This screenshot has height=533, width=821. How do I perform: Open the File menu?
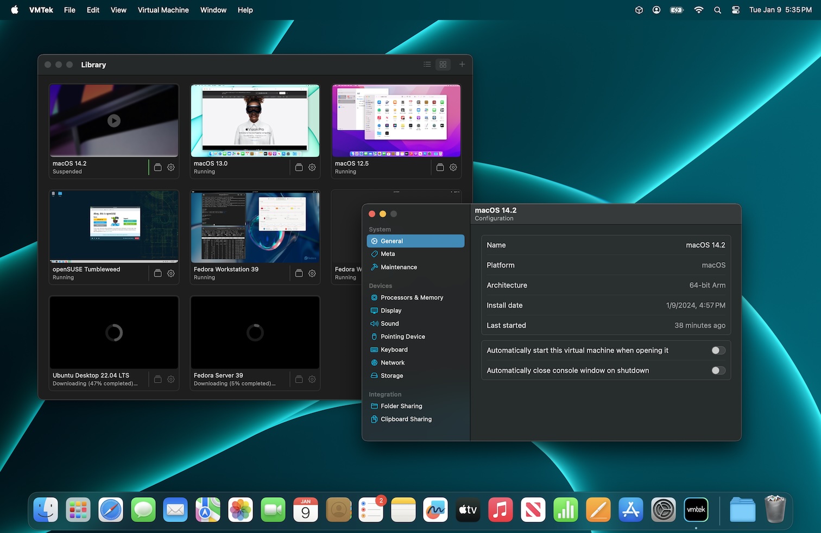coord(70,10)
